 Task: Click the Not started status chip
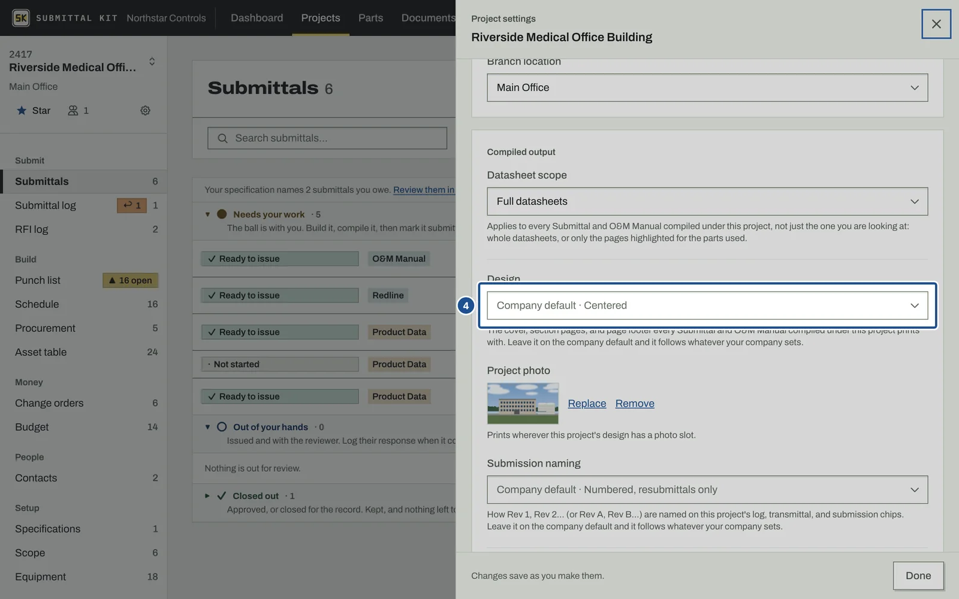[280, 364]
